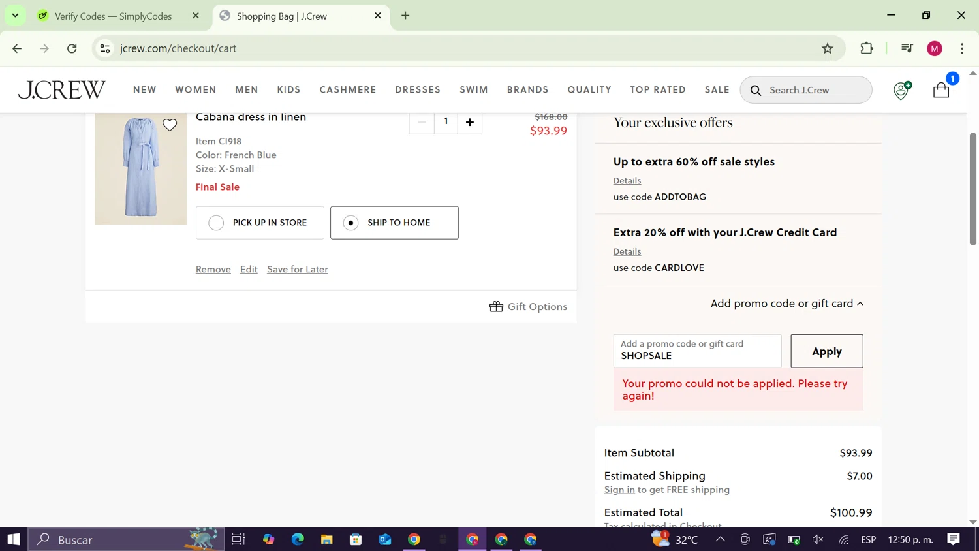Open the BRANDS menu
The image size is (979, 551).
point(528,90)
